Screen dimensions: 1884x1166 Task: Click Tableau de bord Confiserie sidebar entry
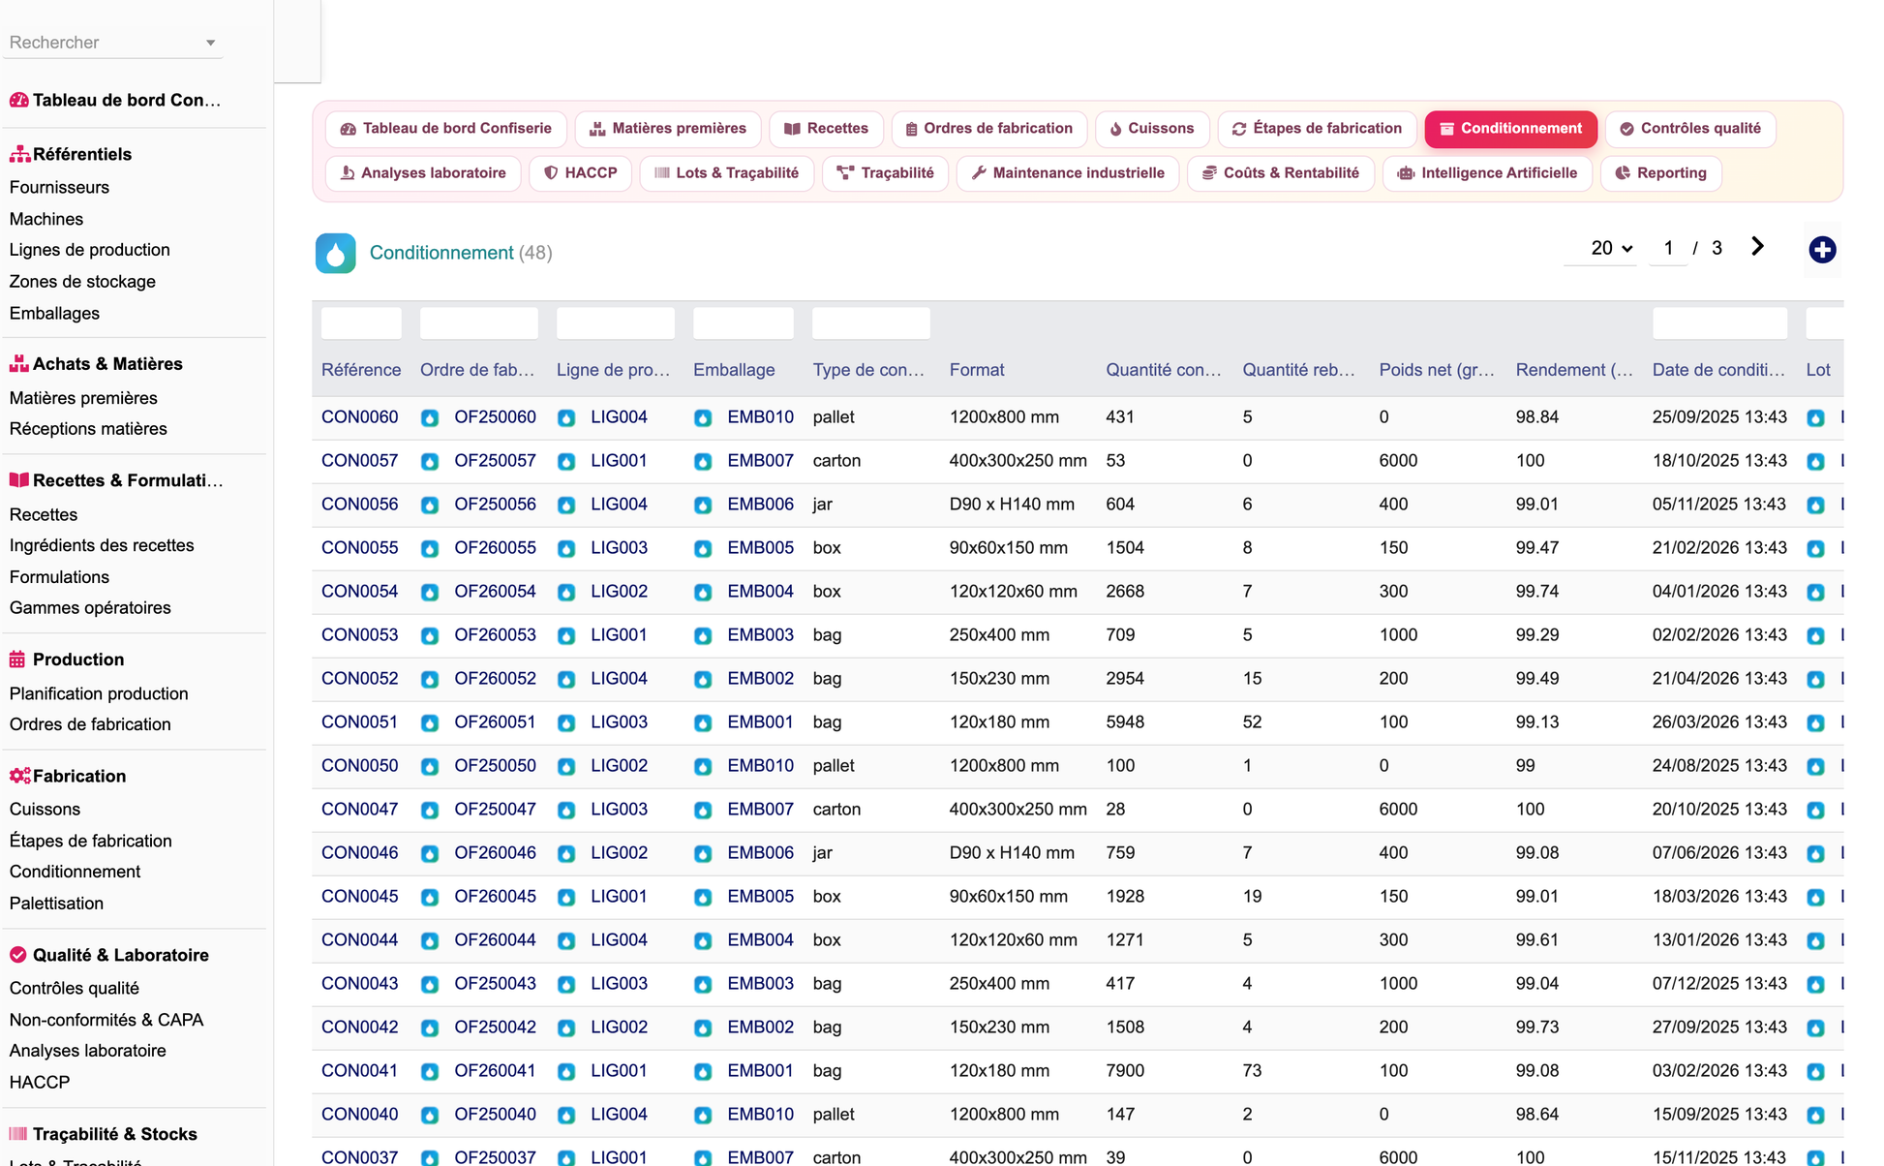click(116, 101)
